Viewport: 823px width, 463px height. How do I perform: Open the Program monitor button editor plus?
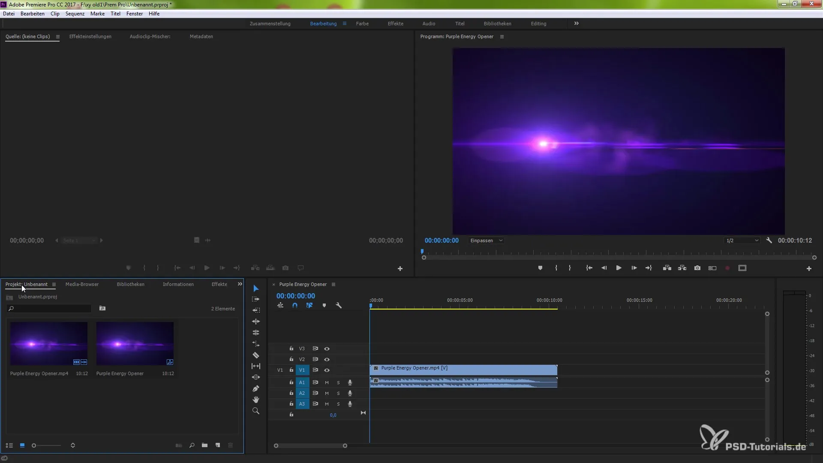click(x=809, y=268)
